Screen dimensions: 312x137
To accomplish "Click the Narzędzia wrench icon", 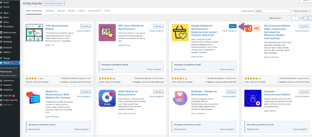I will (x=2, y=85).
